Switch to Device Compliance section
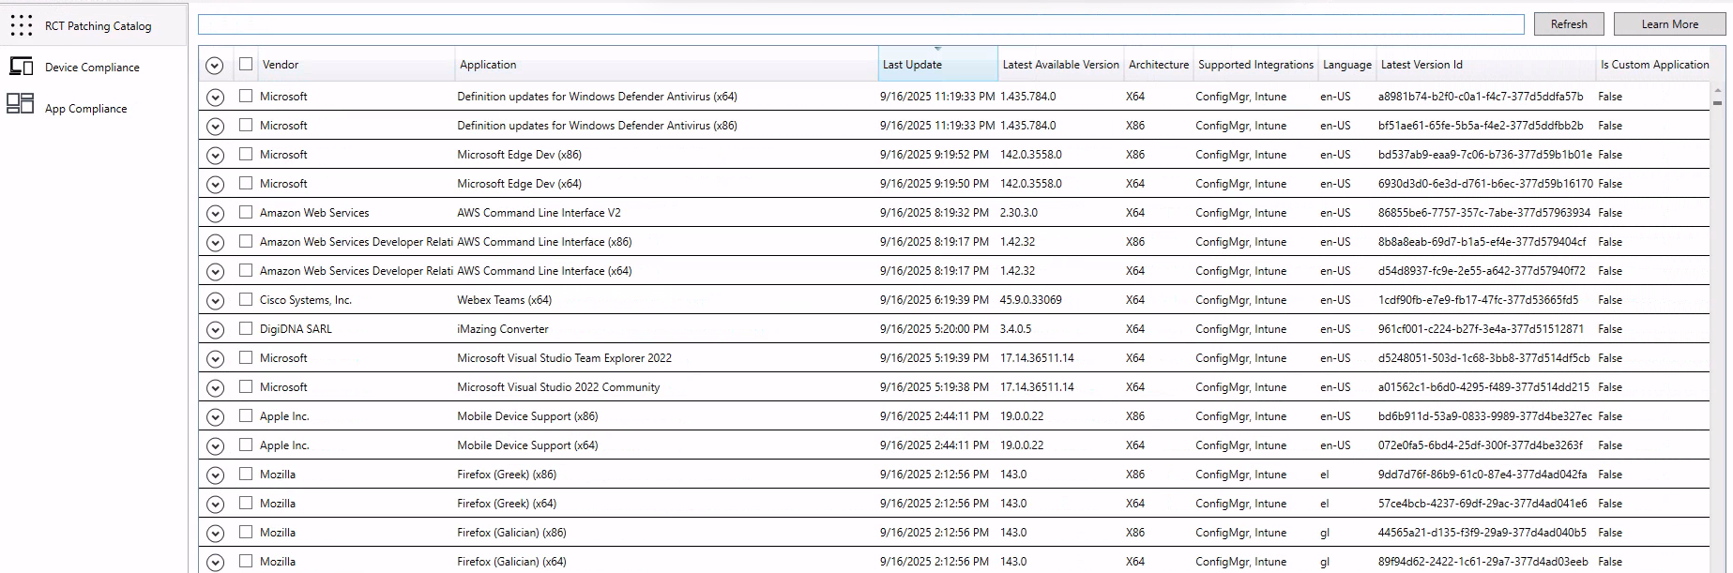 pyautogui.click(x=92, y=68)
